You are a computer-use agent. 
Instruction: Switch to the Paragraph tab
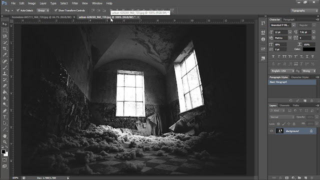[289, 19]
